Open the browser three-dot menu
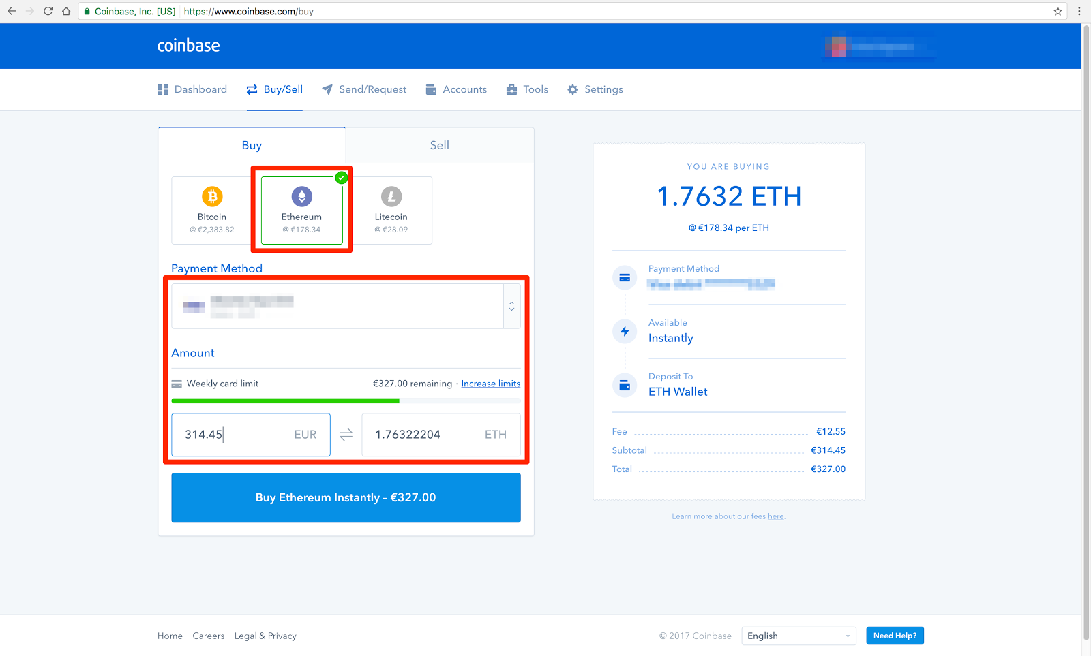Screen dimensions: 1091x656 1079,11
